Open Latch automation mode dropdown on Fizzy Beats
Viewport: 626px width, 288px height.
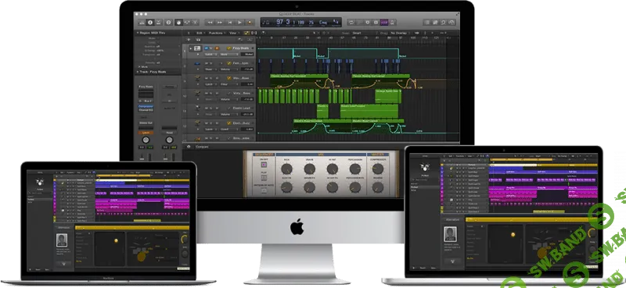click(210, 54)
